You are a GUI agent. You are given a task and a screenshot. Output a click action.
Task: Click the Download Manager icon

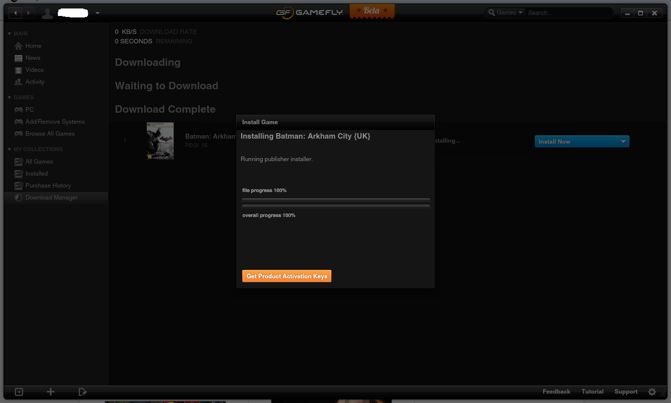click(18, 198)
